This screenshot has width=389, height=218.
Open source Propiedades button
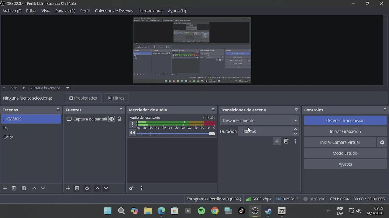[x=83, y=98]
